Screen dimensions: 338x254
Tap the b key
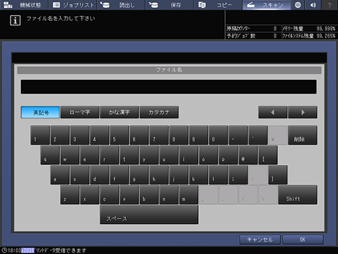[x=149, y=194]
